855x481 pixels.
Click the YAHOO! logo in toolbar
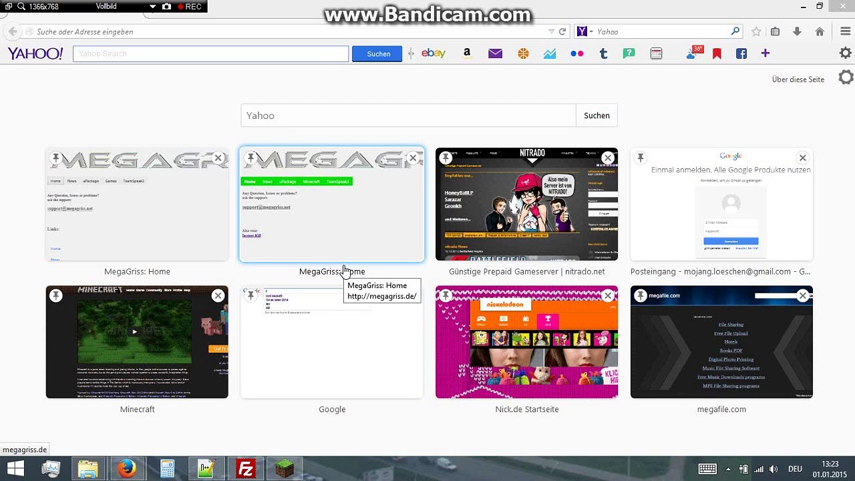[35, 53]
